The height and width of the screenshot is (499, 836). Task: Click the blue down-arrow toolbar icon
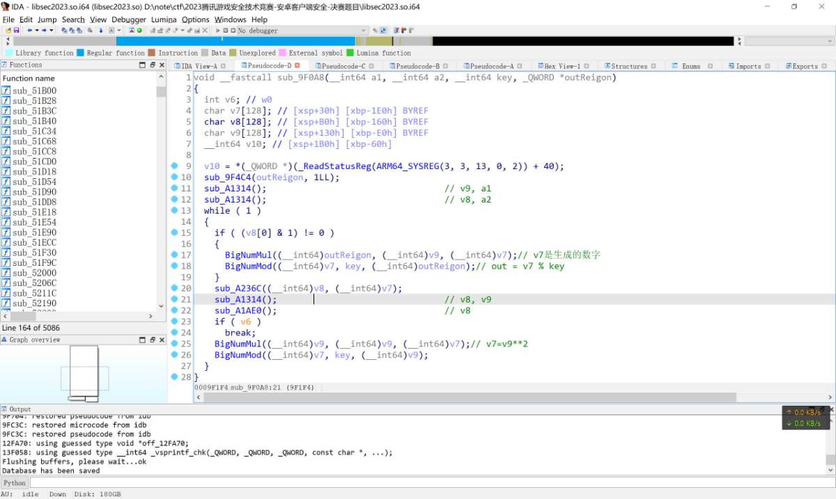[100, 31]
